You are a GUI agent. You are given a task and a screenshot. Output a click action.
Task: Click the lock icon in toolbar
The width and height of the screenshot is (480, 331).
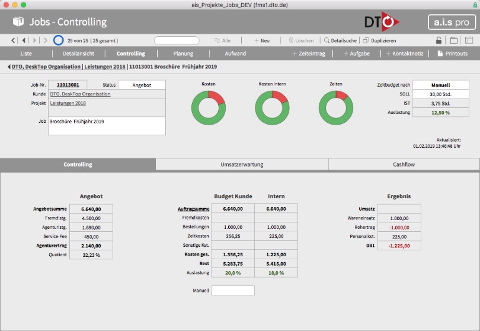point(439,40)
